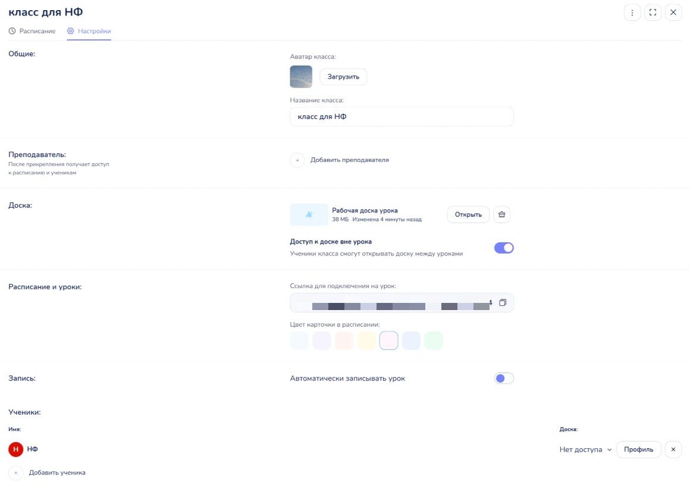Click the student name НФ
The width and height of the screenshot is (690, 488).
pyautogui.click(x=33, y=449)
